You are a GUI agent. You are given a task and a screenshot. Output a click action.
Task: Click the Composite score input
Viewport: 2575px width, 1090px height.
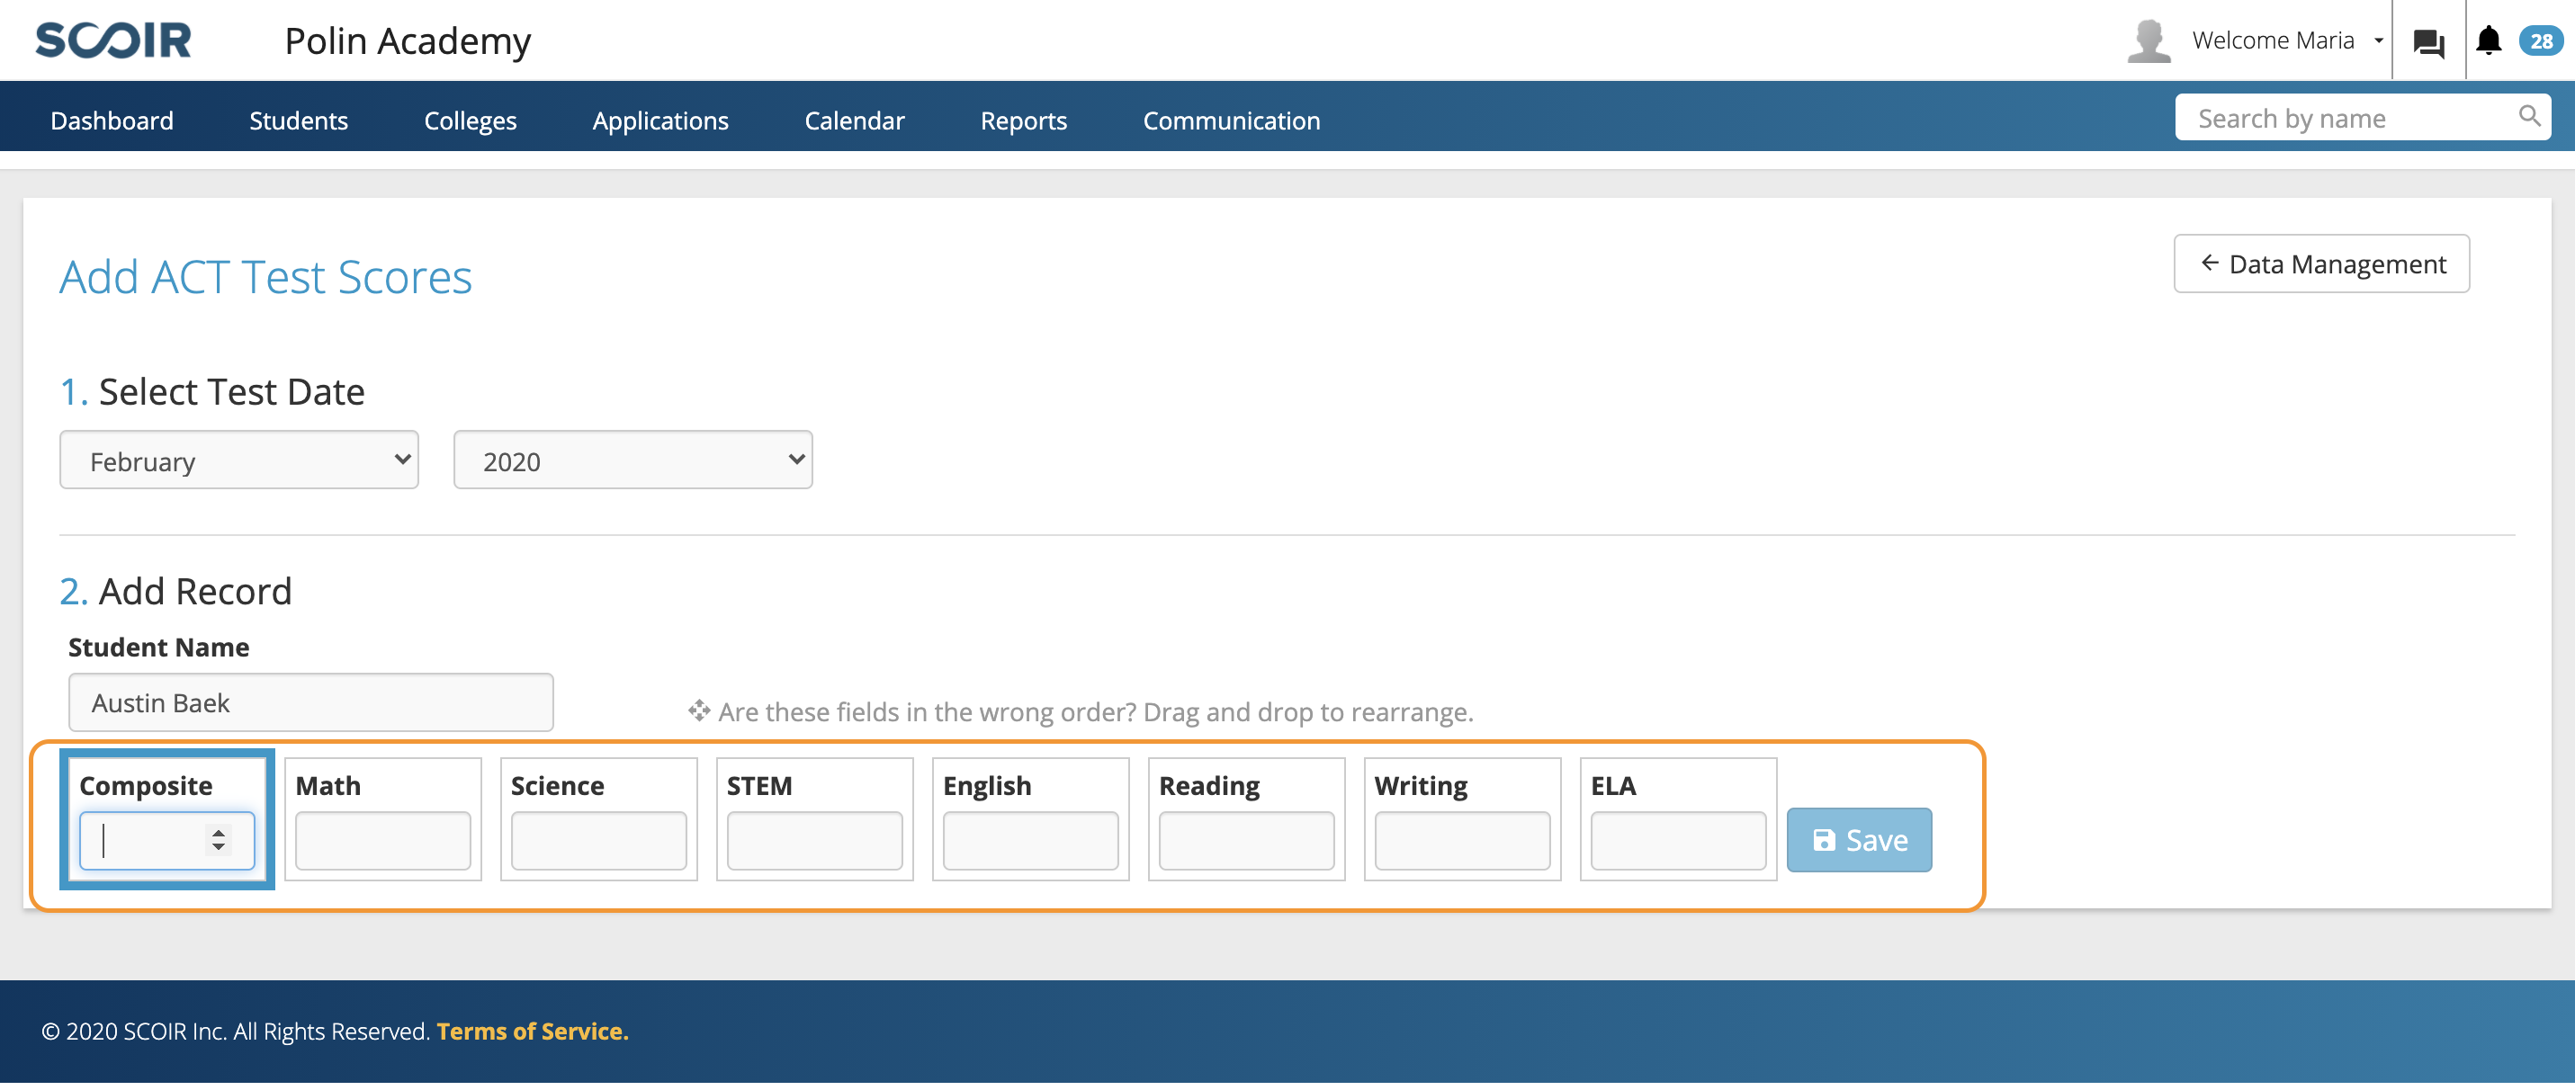pyautogui.click(x=166, y=841)
